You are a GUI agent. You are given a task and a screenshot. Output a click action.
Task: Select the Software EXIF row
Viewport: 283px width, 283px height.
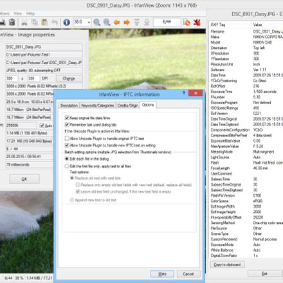pyautogui.click(x=246, y=69)
